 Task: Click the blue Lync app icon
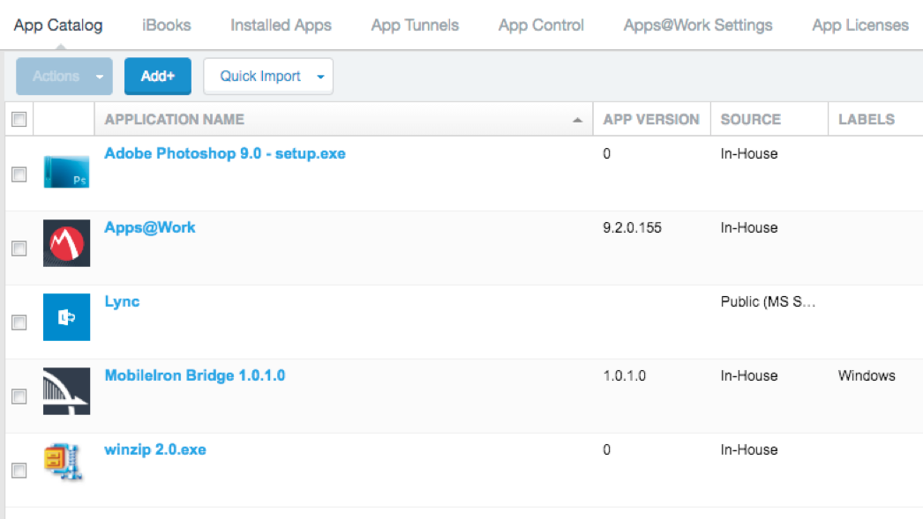[x=66, y=317]
